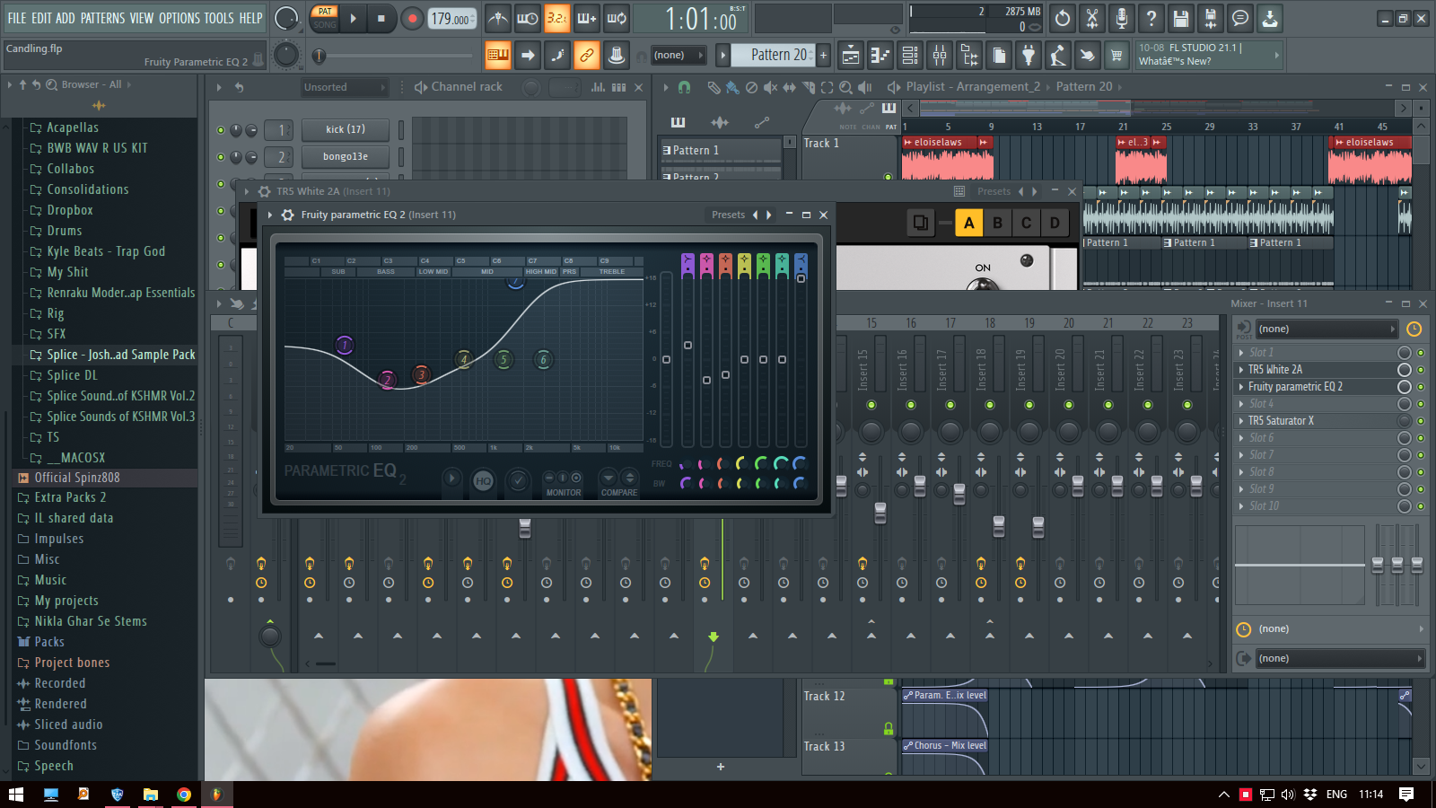1436x808 pixels.
Task: Click the bongo13e channel button
Action: pyautogui.click(x=346, y=156)
